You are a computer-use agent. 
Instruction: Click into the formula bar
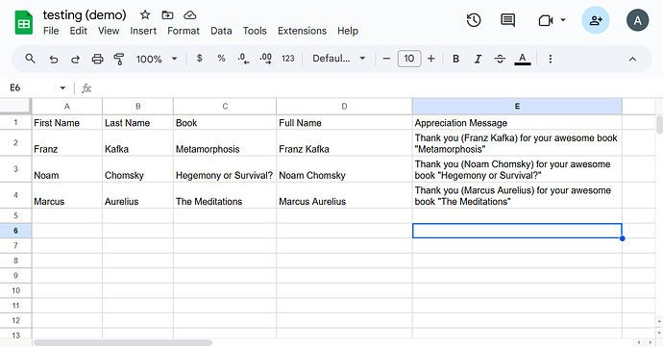tap(377, 88)
